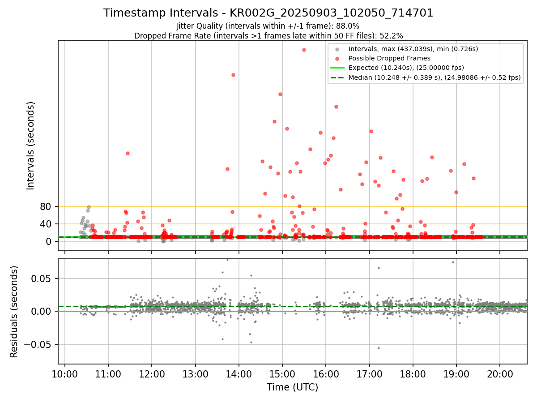Click legend entry 'Possible Dropped Frames'

click(389, 58)
